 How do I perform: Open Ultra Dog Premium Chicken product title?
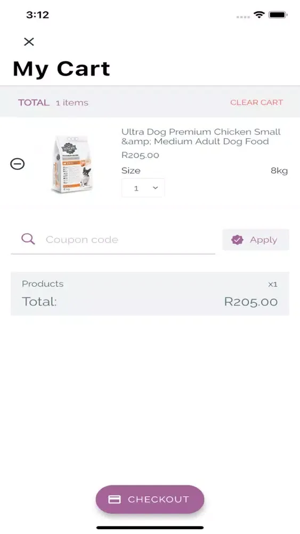point(201,137)
